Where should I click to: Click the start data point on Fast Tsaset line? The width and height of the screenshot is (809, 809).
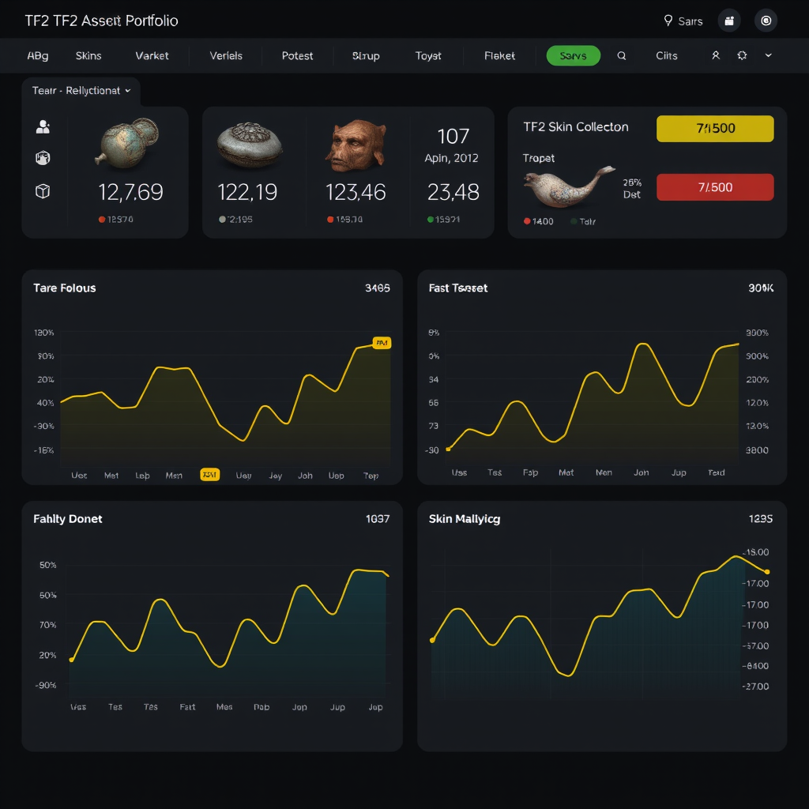[x=448, y=450]
